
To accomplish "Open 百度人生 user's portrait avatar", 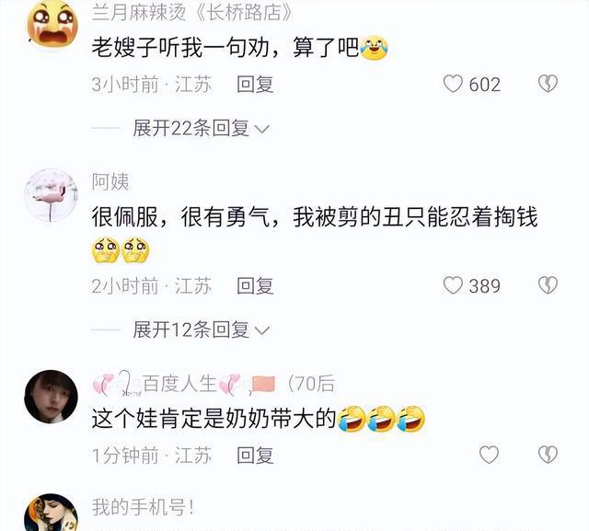I will tap(52, 397).
